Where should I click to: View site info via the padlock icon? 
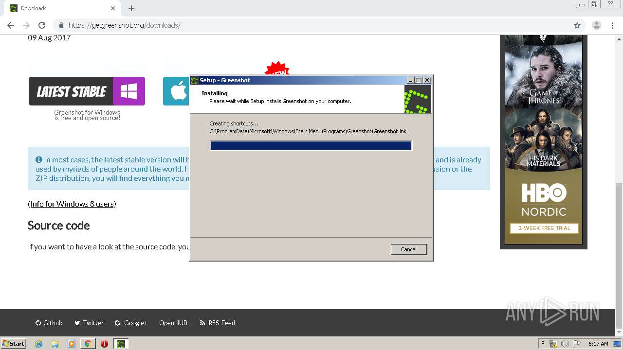(x=61, y=25)
